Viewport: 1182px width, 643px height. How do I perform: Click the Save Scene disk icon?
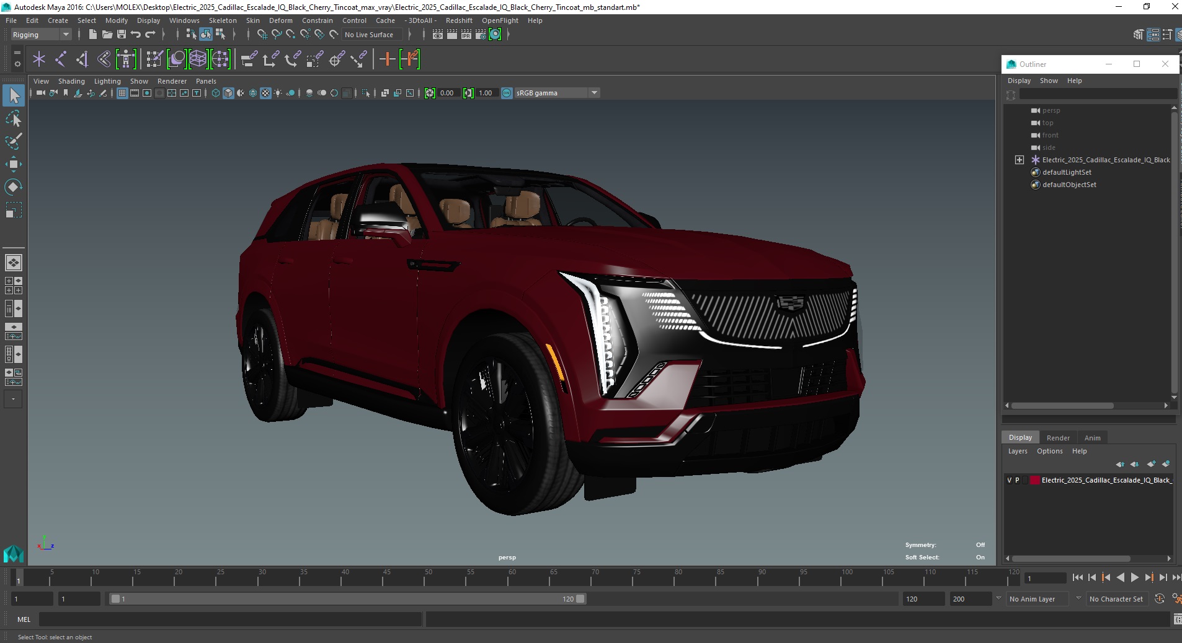[x=122, y=35]
